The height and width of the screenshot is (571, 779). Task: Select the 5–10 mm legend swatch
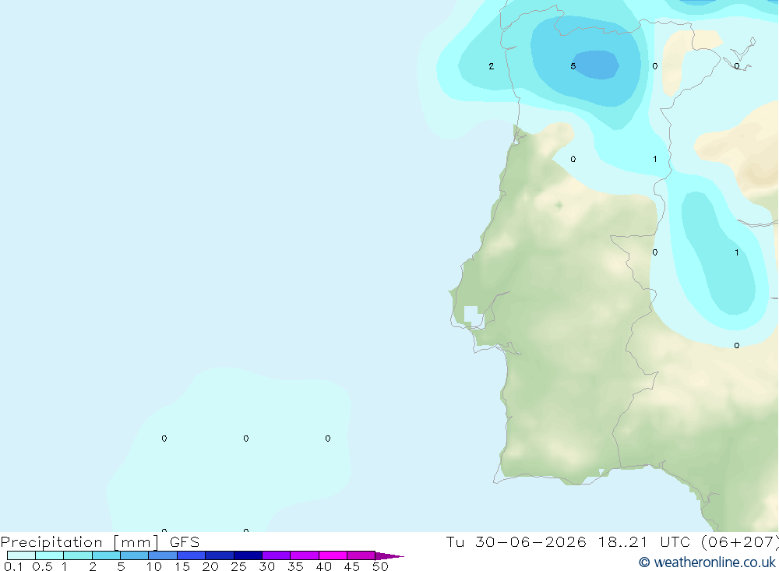click(135, 555)
